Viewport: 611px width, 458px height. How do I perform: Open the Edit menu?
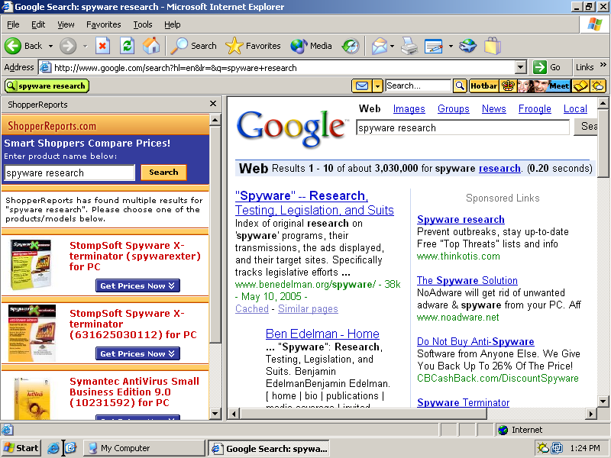pyautogui.click(x=38, y=24)
